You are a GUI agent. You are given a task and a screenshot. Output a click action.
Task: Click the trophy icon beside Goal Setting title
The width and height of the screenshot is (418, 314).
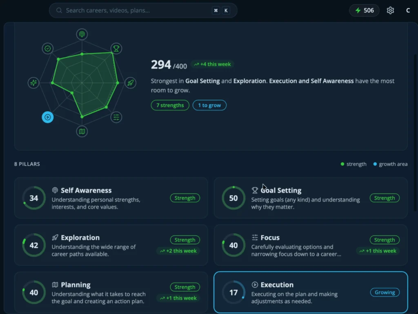pos(255,190)
